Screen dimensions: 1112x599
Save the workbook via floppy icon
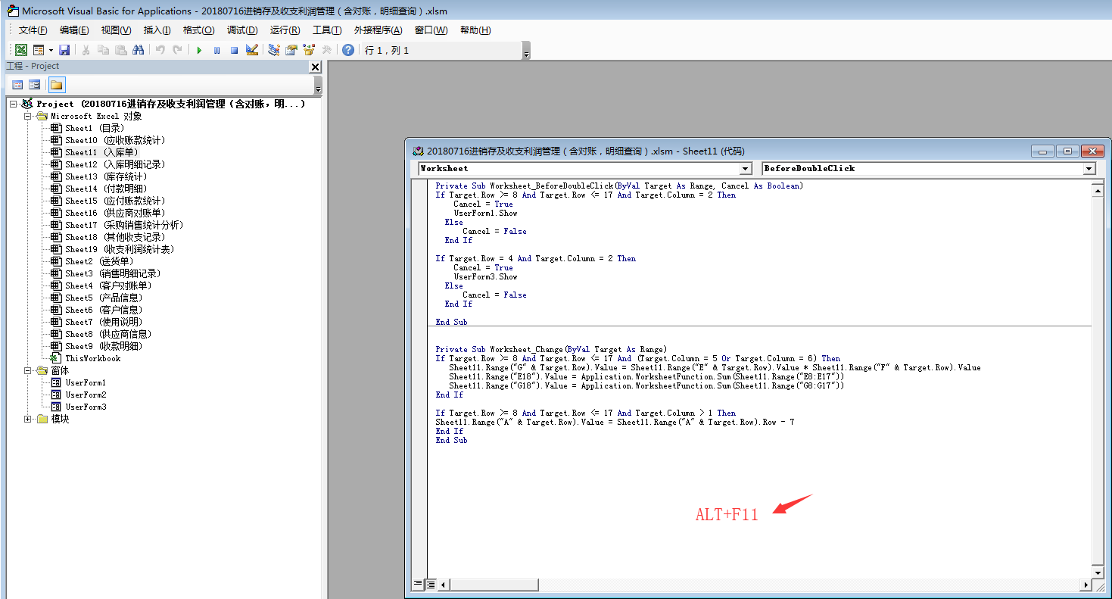(x=64, y=50)
